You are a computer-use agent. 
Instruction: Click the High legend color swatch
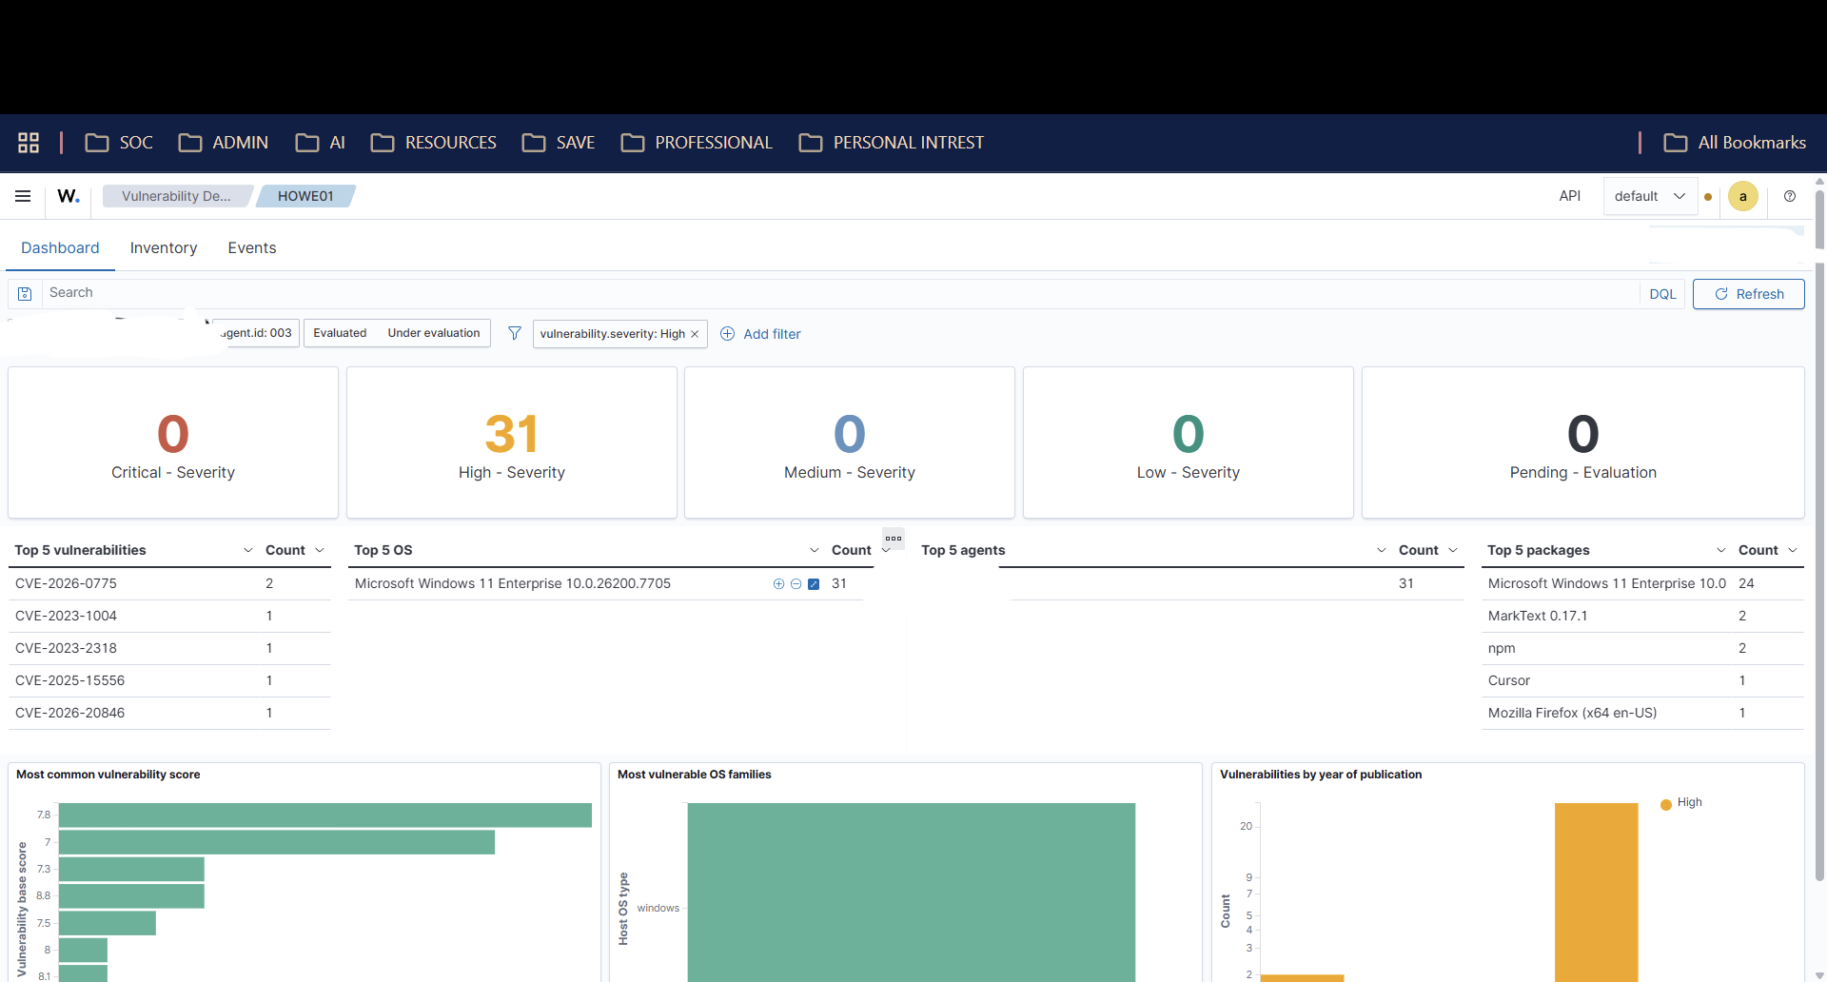pyautogui.click(x=1666, y=804)
